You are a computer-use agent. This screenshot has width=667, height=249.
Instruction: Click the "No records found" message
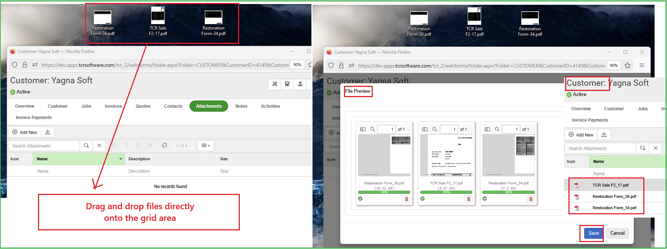pos(170,187)
